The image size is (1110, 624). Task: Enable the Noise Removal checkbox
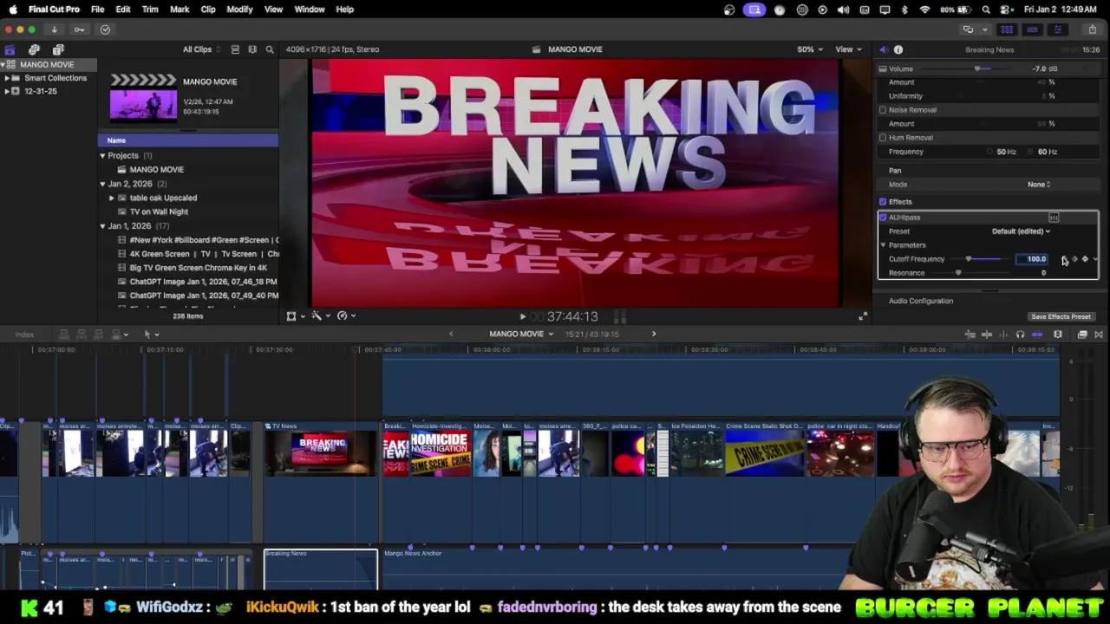(x=883, y=110)
